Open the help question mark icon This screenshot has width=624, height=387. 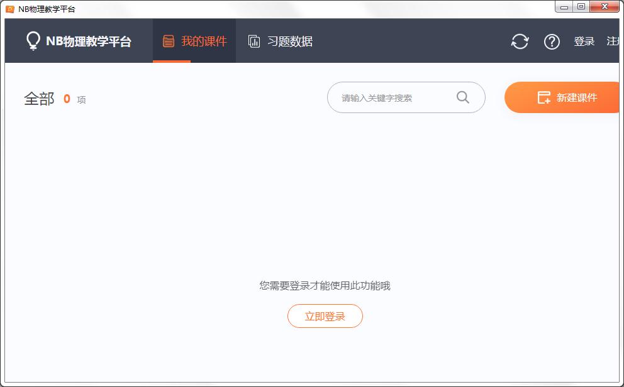coord(552,41)
